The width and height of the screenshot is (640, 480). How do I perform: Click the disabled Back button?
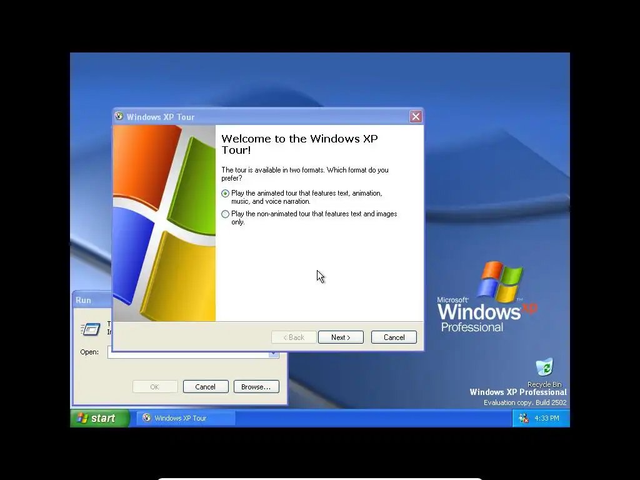click(294, 337)
